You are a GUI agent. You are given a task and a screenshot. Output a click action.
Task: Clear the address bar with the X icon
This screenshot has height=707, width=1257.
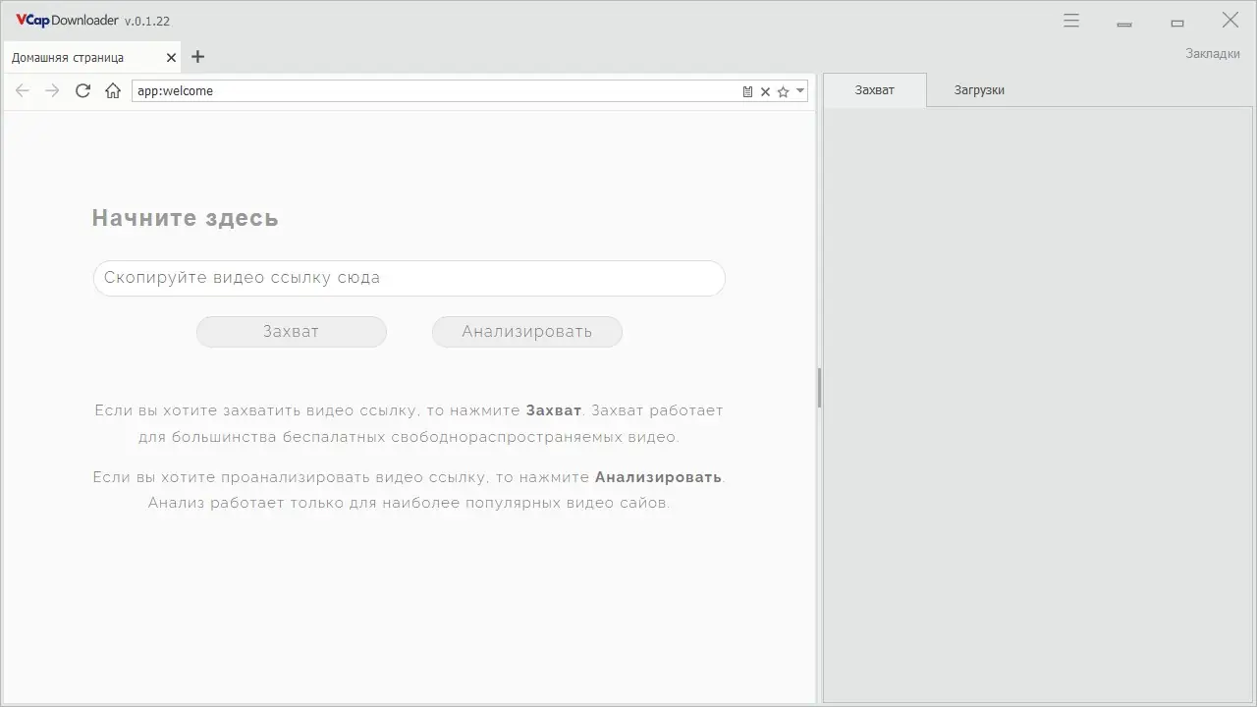(x=765, y=90)
